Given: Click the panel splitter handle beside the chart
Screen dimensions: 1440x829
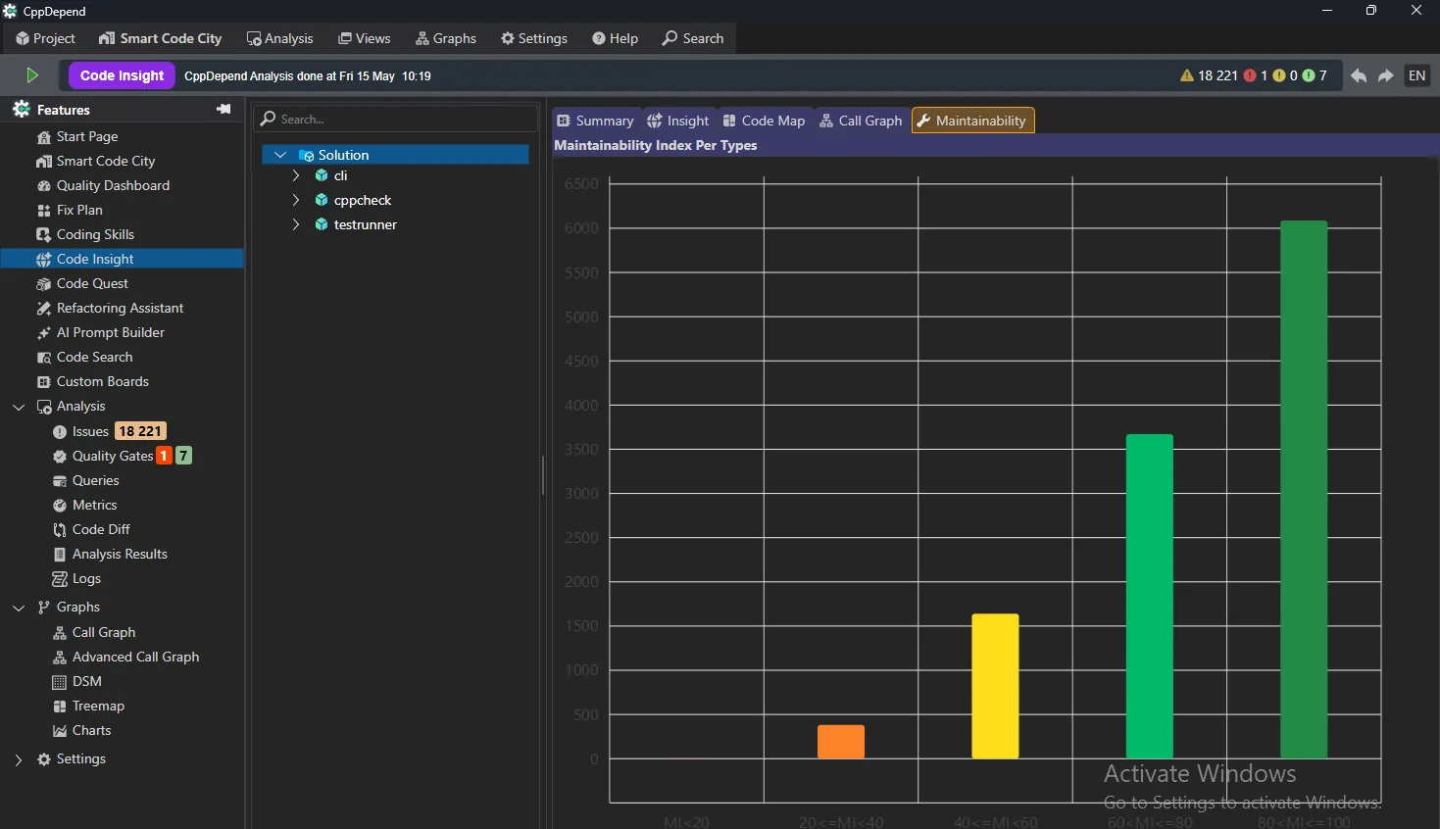Looking at the screenshot, I should [542, 474].
